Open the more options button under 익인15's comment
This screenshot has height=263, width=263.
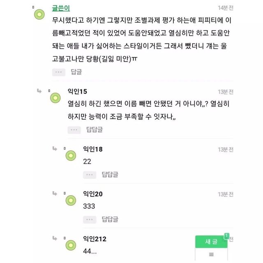click(x=74, y=130)
